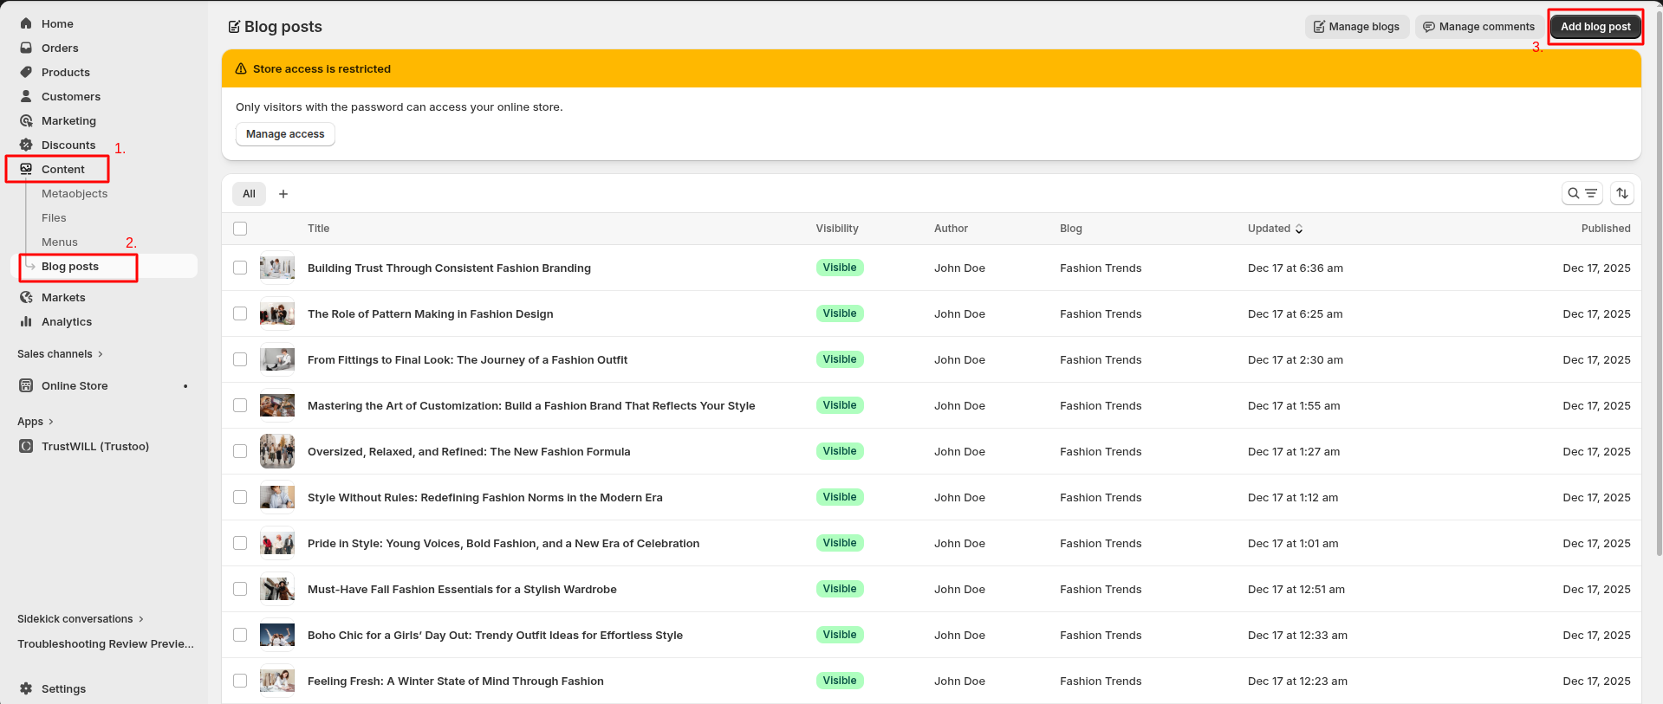1663x704 pixels.
Task: Check the Must-Have Fall Fashion checkbox
Action: [x=240, y=589]
